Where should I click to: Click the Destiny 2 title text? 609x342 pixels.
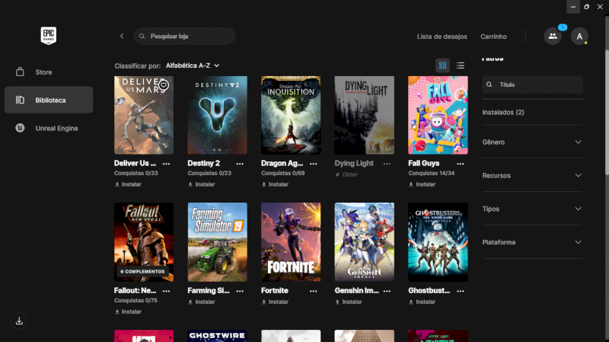coord(203,163)
